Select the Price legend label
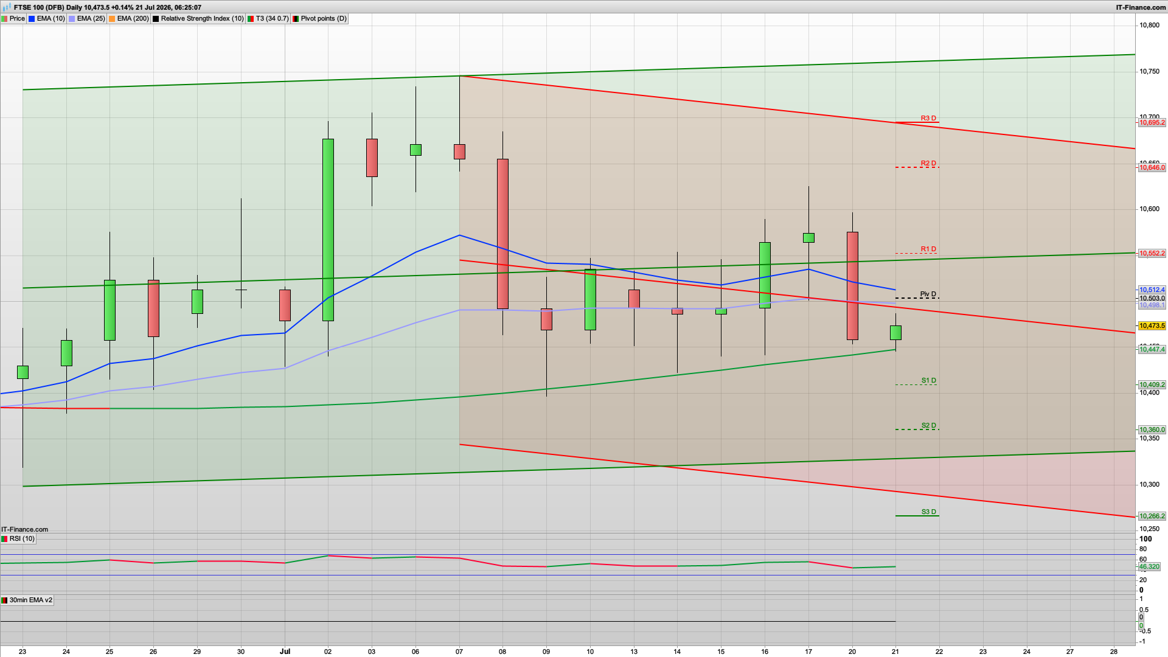Screen dimensions: 1168x657 click(x=17, y=19)
